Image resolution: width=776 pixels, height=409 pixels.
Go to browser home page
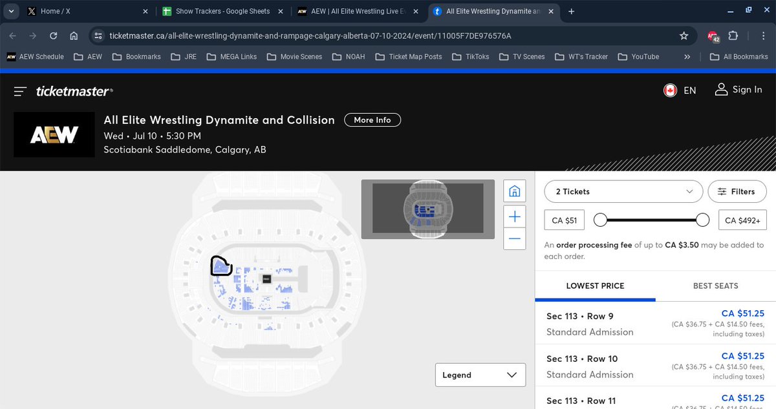[74, 36]
